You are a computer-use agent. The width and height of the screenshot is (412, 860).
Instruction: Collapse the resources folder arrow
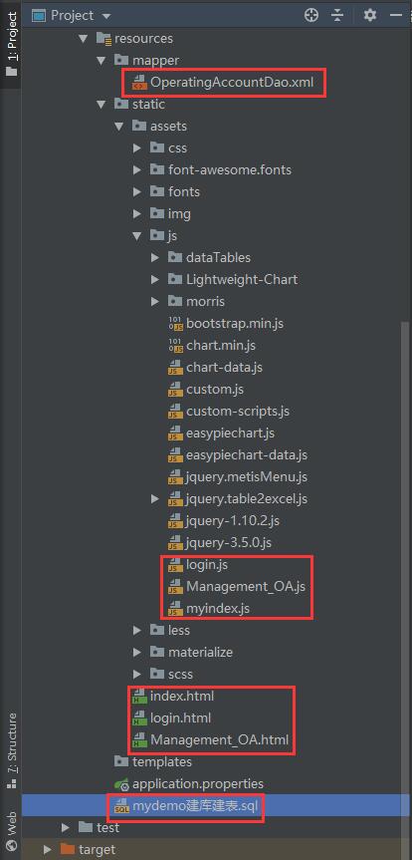click(x=84, y=39)
